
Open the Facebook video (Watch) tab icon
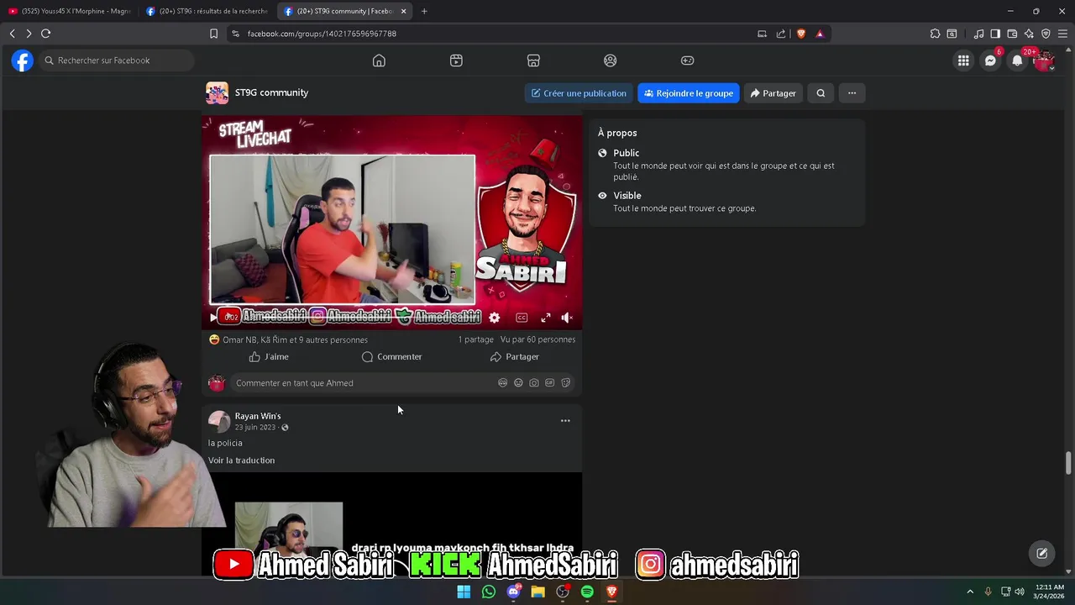456,60
